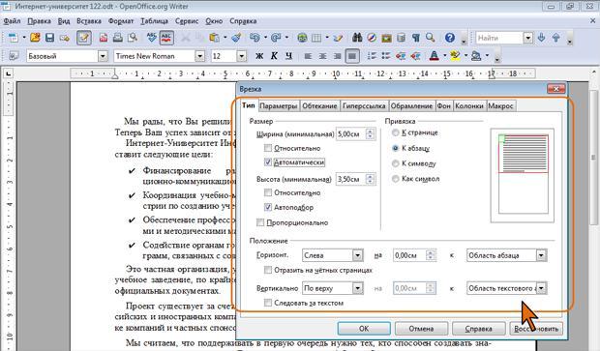Select К странице anchor option

tap(396, 133)
